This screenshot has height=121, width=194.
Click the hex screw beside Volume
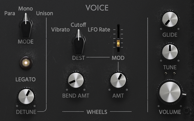pyautogui.click(x=187, y=110)
